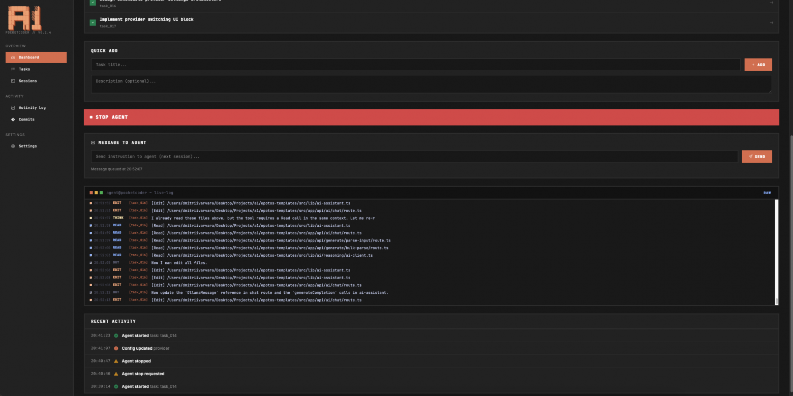Open Commits in the sidebar
Viewport: 793px width, 396px height.
click(x=36, y=119)
